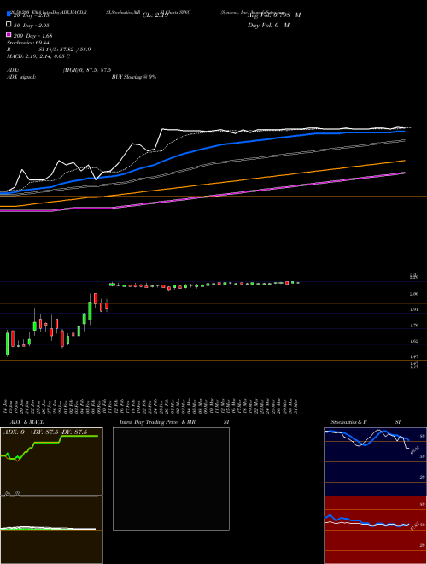Image resolution: width=427 pixels, height=564 pixels.
Task: Open the blue Stochastics oscillator panel
Action: pyautogui.click(x=375, y=461)
